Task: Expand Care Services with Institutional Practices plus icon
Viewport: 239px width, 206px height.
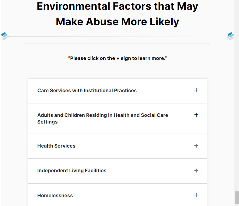Action: click(196, 90)
